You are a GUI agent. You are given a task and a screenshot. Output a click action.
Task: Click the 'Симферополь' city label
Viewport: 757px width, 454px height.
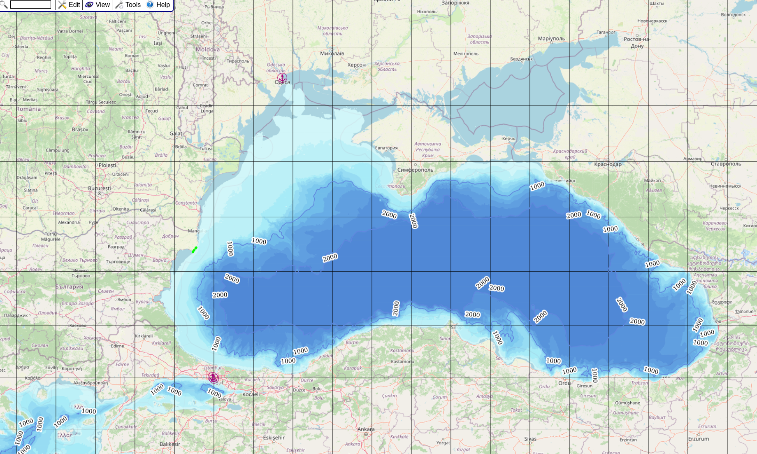[416, 170]
